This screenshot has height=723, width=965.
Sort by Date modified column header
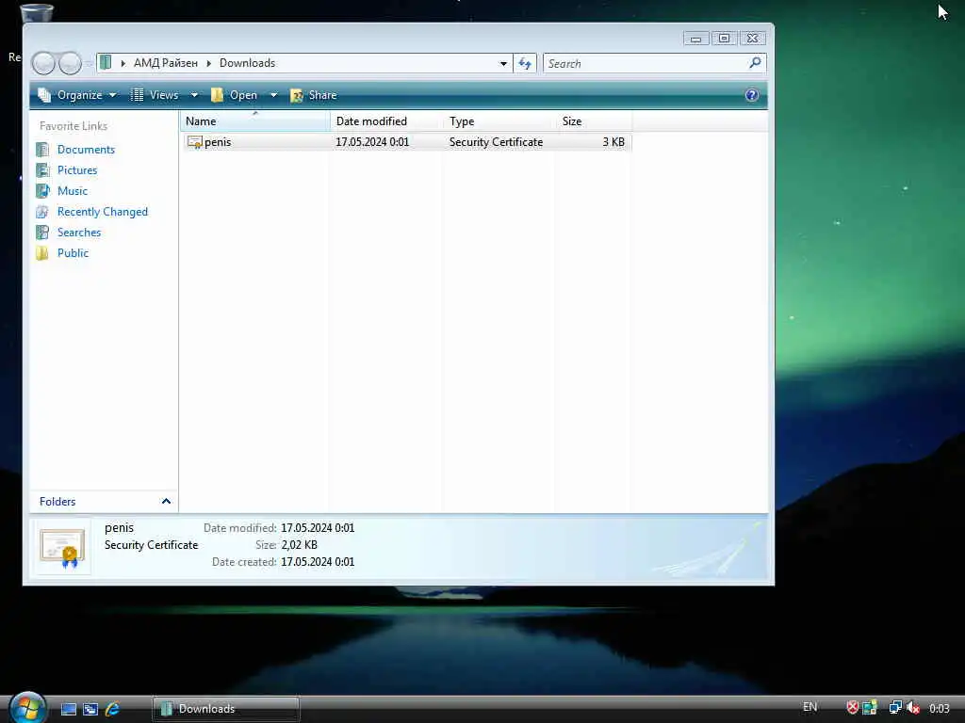386,121
